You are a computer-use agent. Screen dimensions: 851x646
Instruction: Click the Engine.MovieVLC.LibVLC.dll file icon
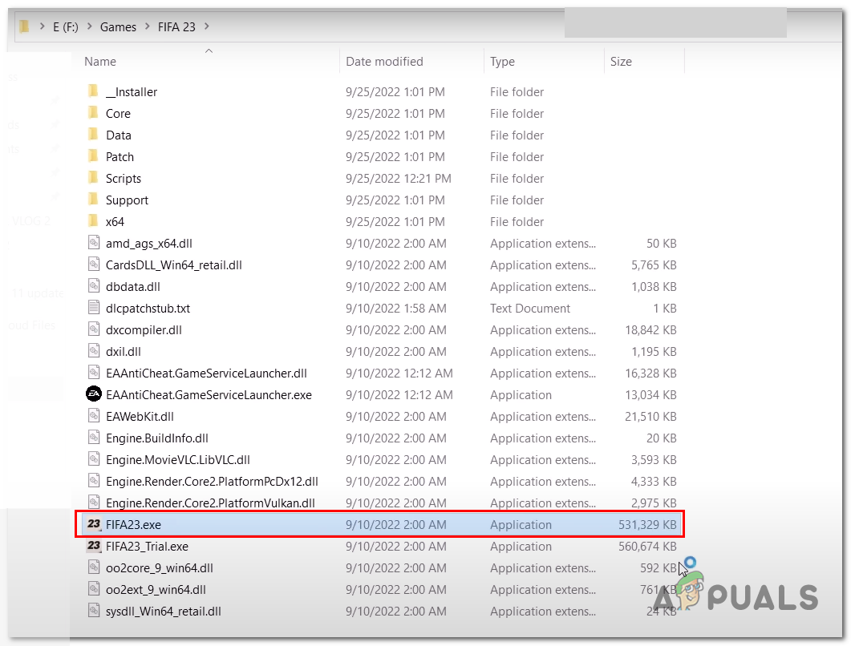pos(94,459)
